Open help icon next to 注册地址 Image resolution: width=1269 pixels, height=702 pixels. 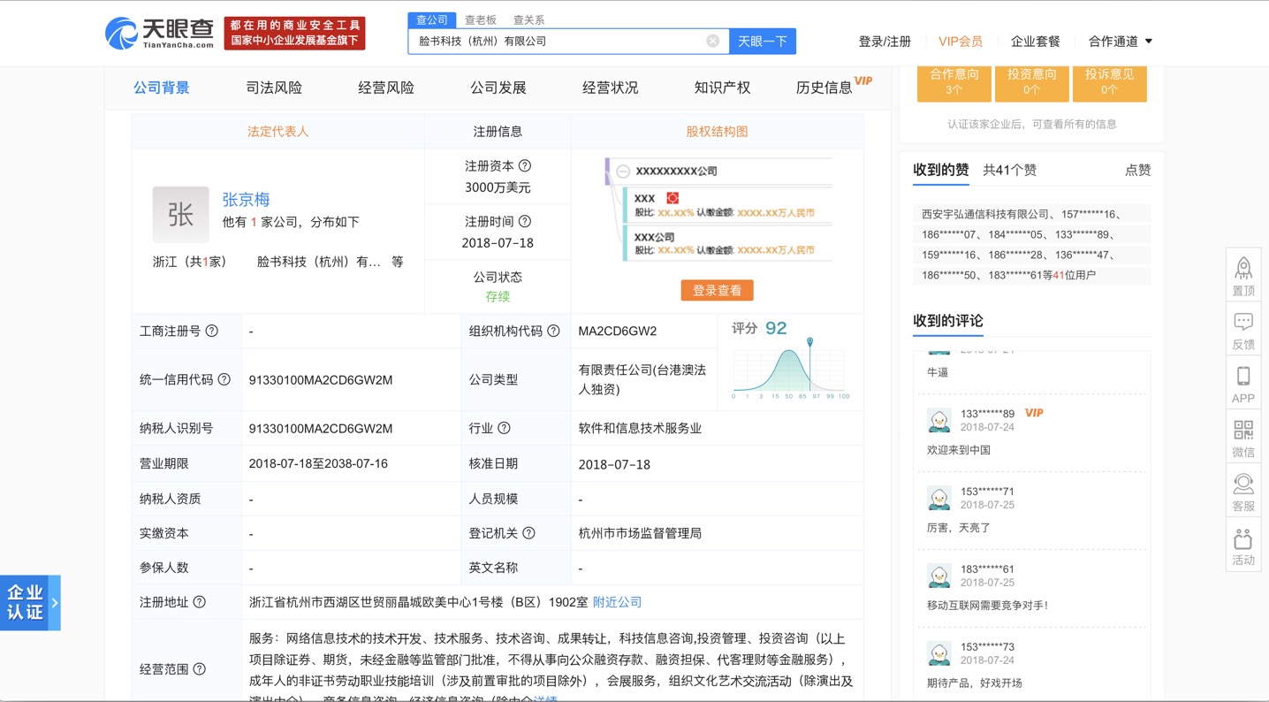coord(200,602)
